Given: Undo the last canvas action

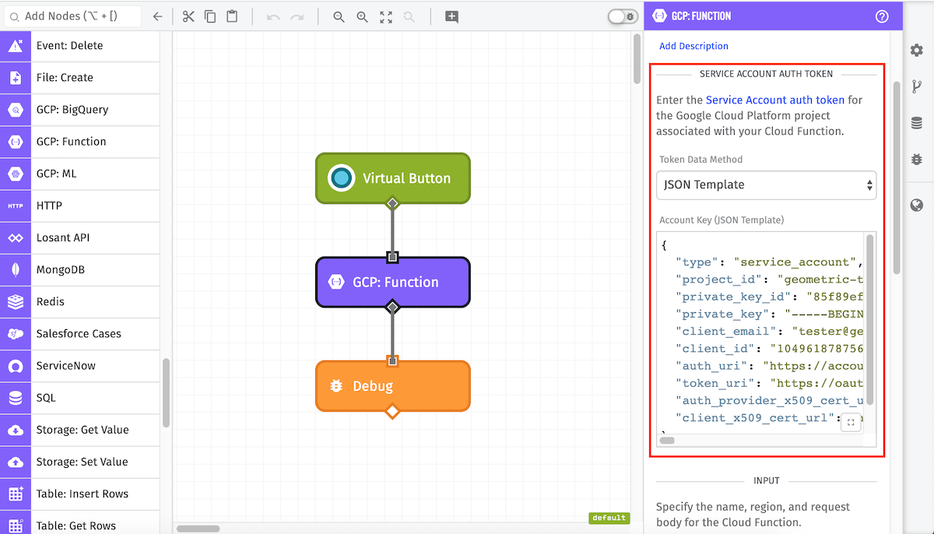Looking at the screenshot, I should coord(273,16).
